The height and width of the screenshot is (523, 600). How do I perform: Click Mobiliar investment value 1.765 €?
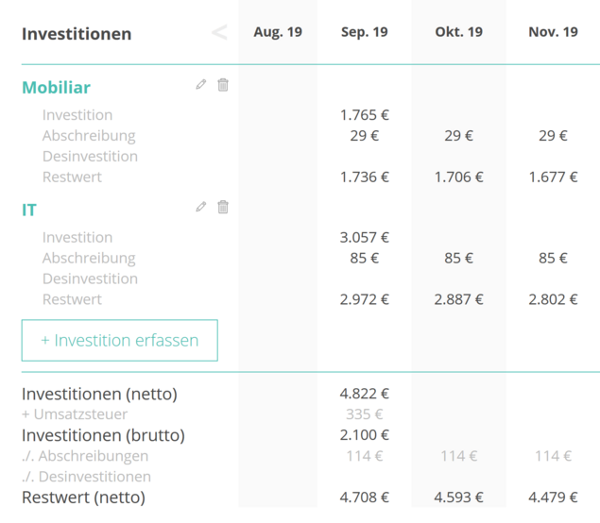[x=365, y=115]
